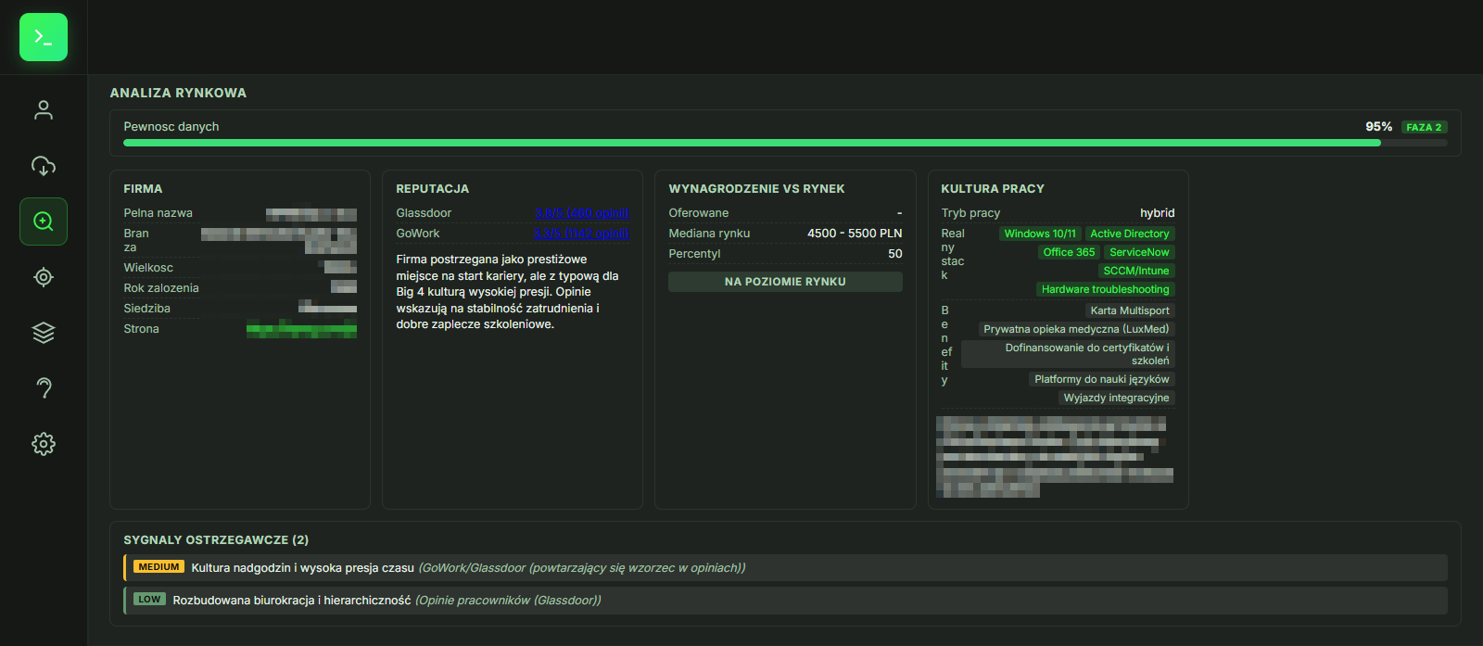
Task: Select the Rozbudowana biurokracja warning row text
Action: pos(292,601)
